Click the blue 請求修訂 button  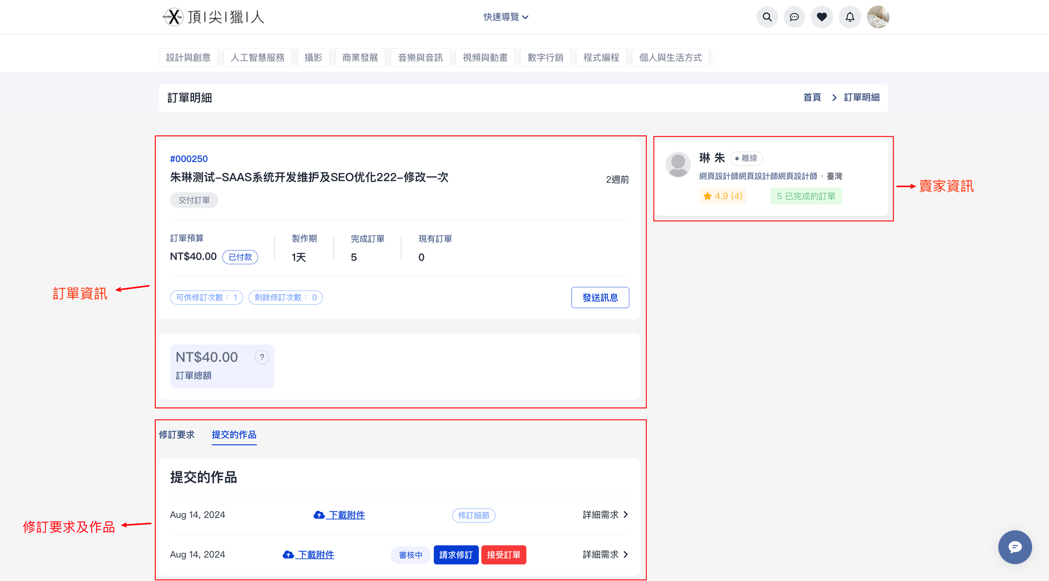pos(455,555)
